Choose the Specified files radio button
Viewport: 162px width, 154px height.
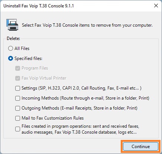click(x=10, y=58)
